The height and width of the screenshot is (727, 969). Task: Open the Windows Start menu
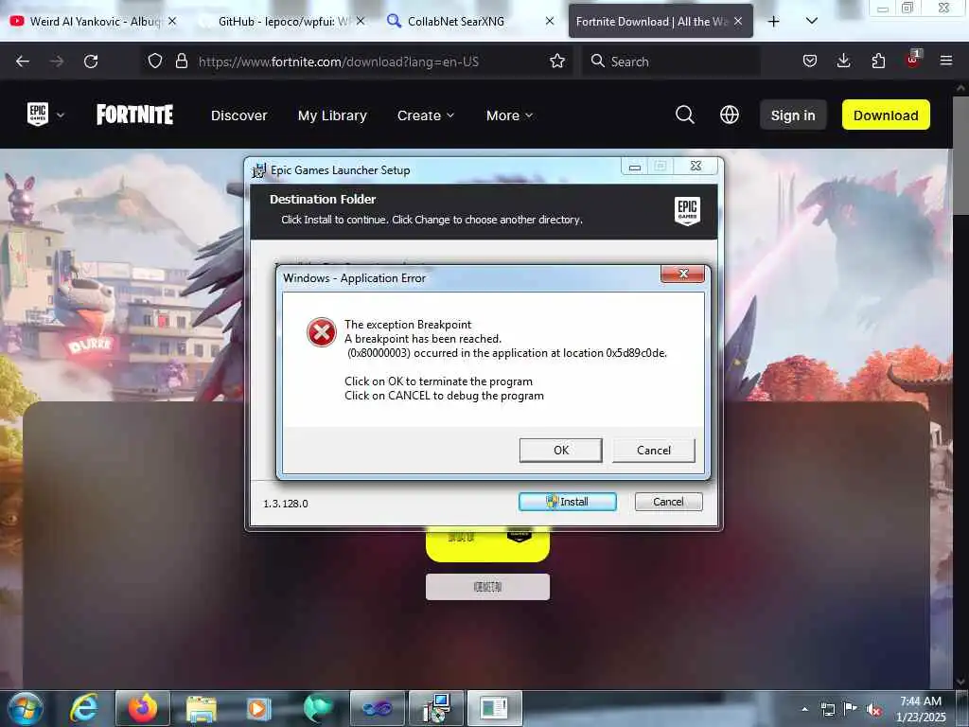25,708
